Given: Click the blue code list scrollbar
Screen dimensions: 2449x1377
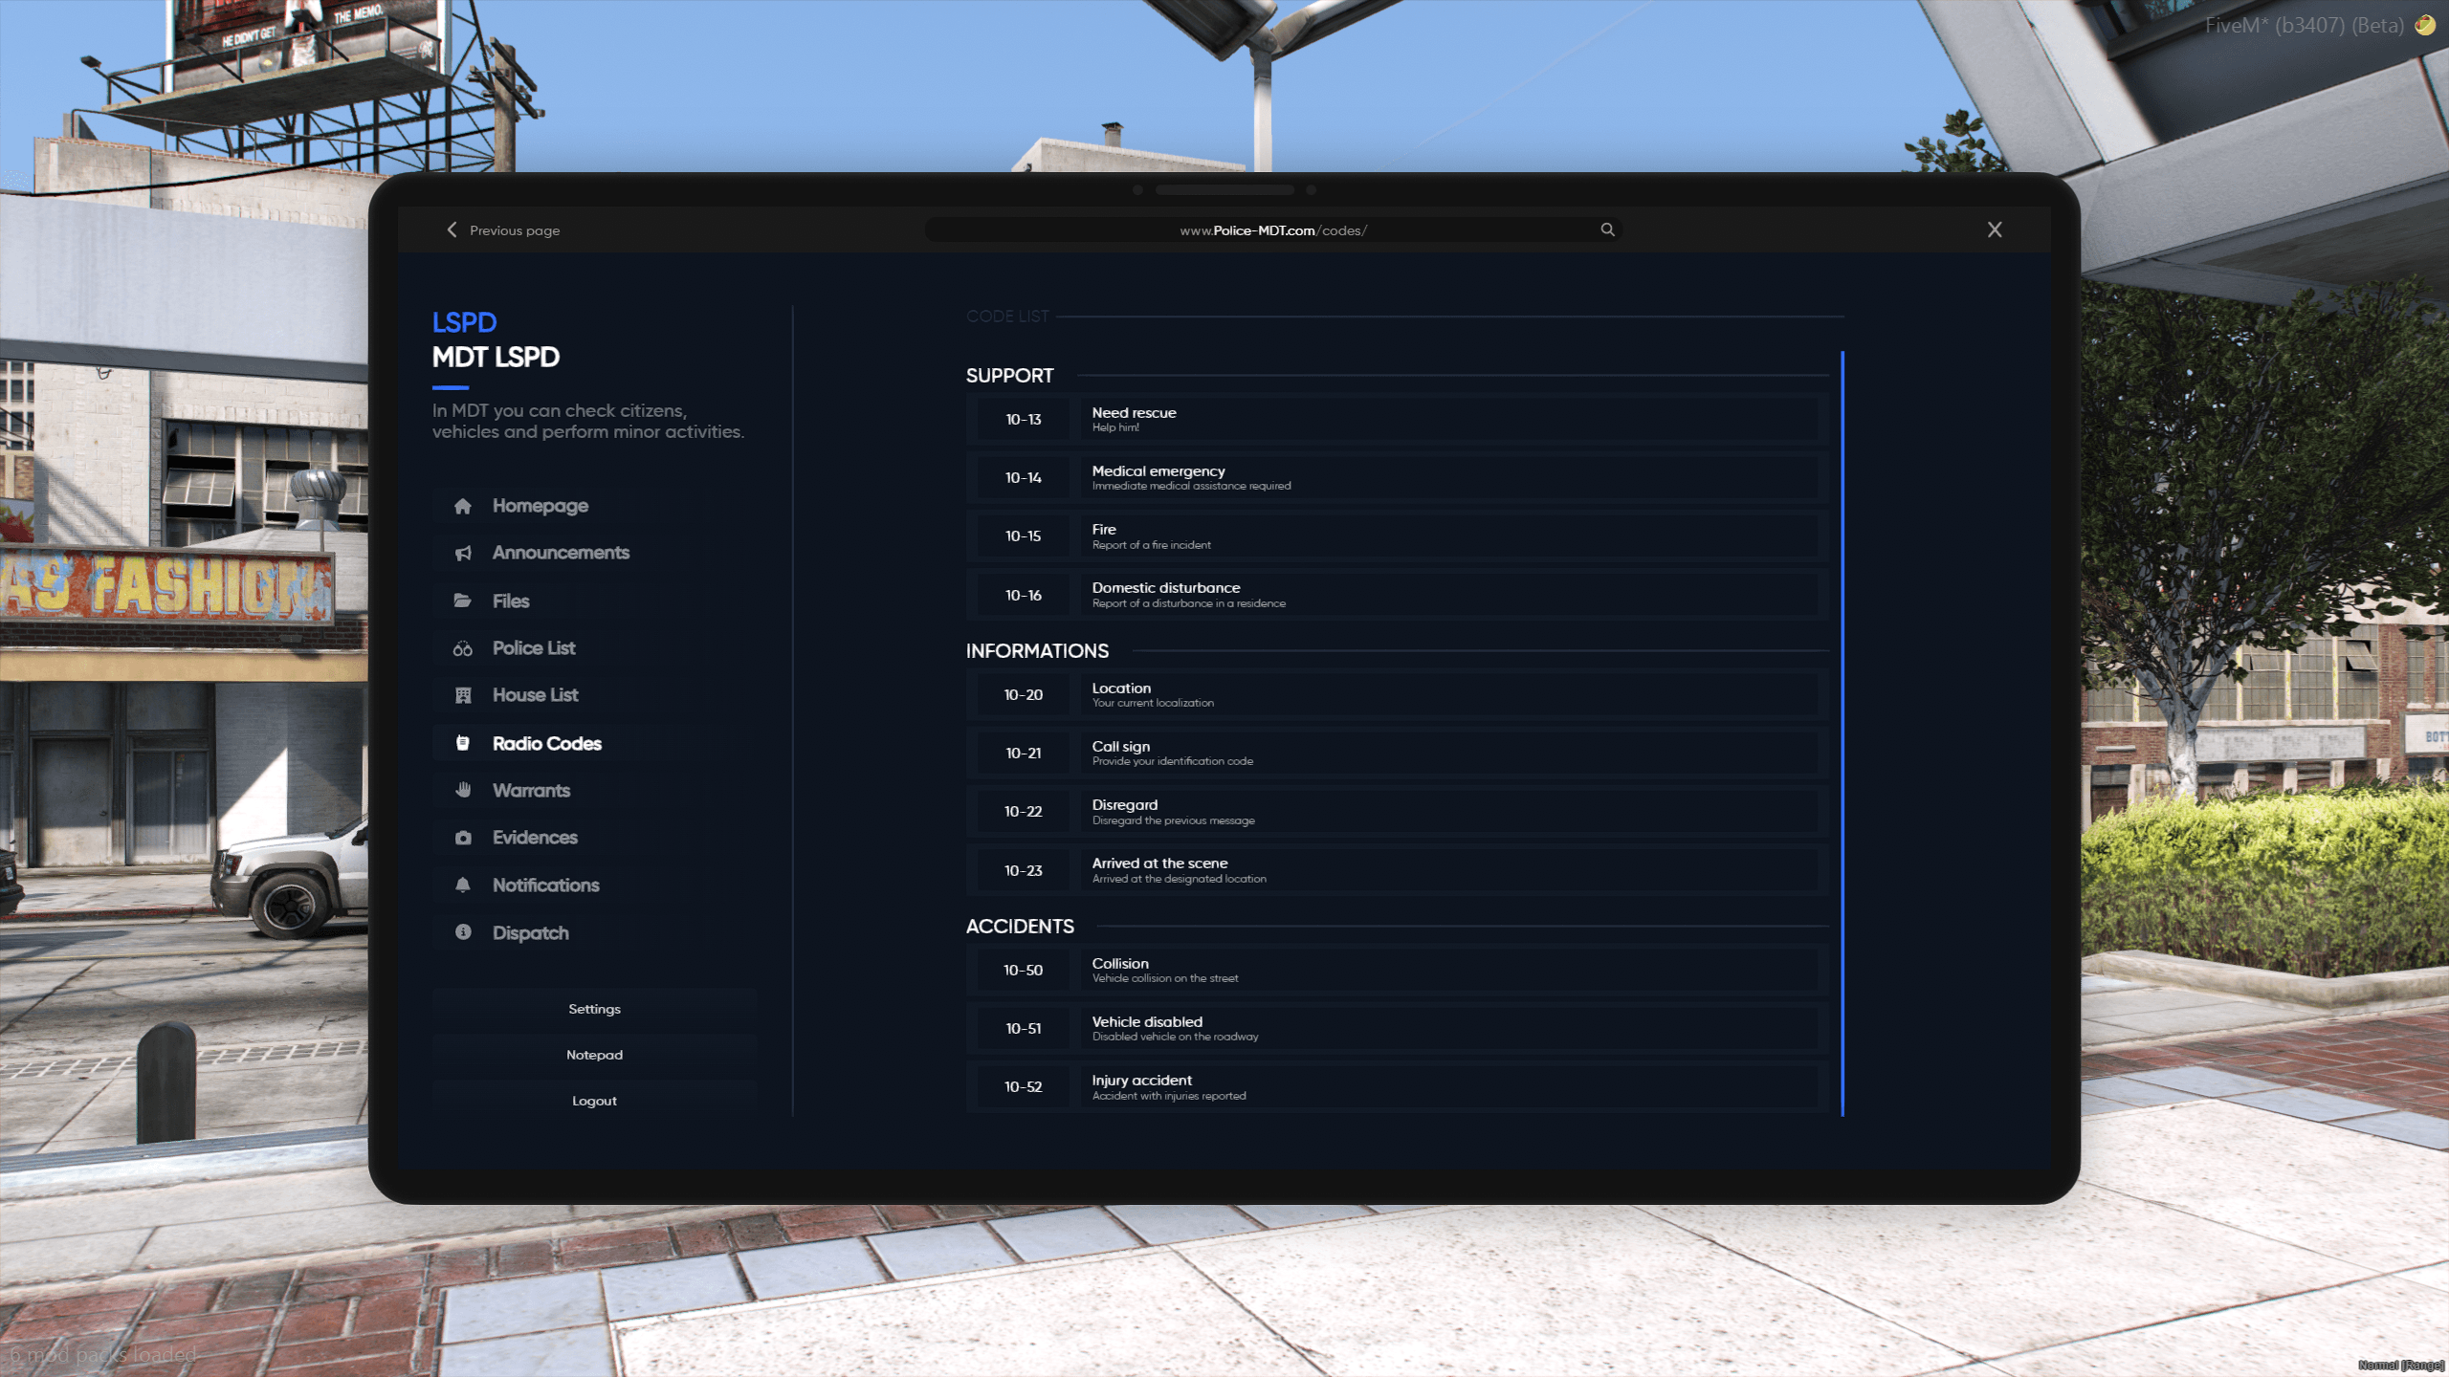Looking at the screenshot, I should click(x=1842, y=733).
